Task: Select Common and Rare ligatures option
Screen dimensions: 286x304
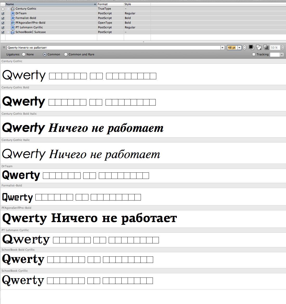Action: click(66, 55)
